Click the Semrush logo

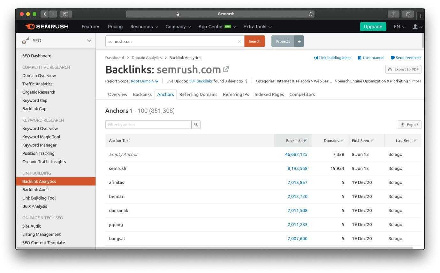tap(47, 26)
